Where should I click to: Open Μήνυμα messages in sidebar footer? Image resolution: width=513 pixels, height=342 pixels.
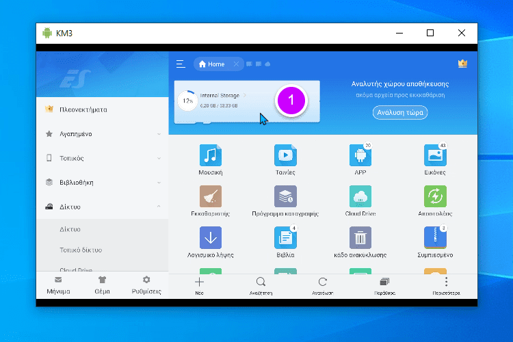pyautogui.click(x=58, y=285)
